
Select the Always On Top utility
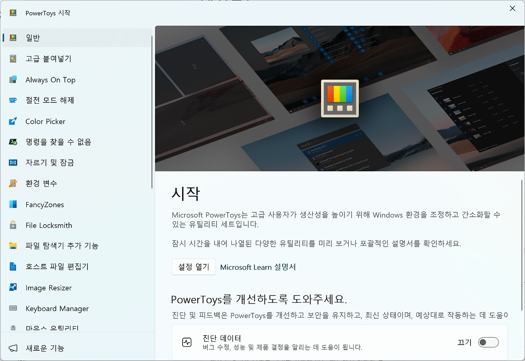(x=50, y=79)
